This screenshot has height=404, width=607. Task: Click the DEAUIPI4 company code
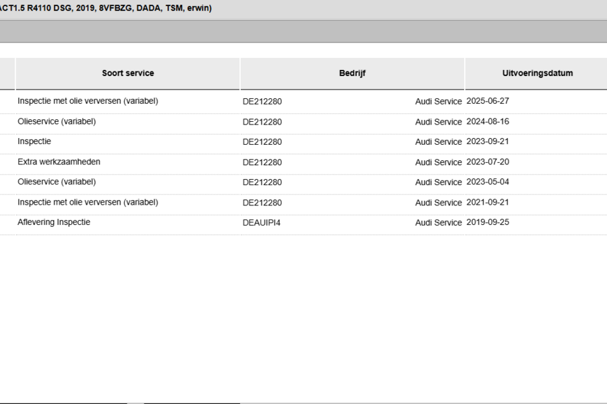[261, 223]
